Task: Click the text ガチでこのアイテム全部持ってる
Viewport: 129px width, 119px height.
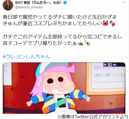Action: point(39,37)
